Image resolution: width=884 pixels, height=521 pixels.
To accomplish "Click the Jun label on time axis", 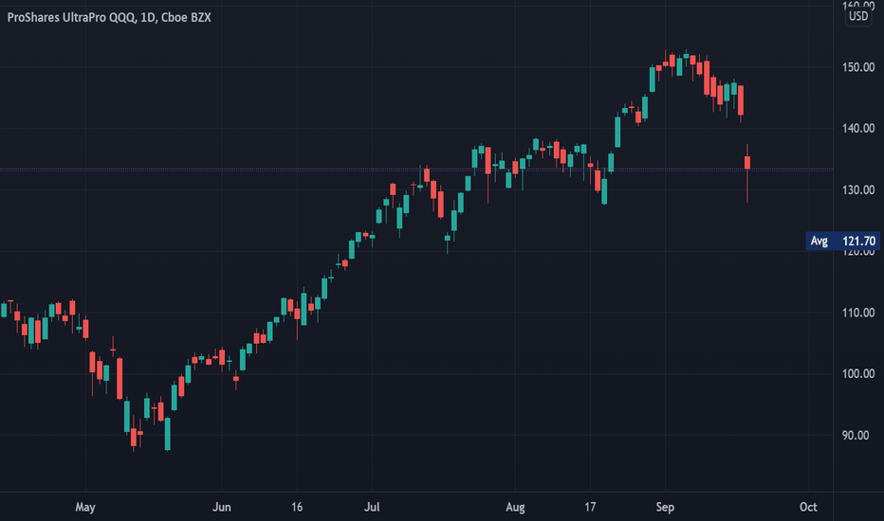I will coord(222,507).
